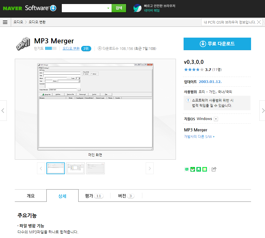Click the v0.3.0.0 version text

[194, 62]
